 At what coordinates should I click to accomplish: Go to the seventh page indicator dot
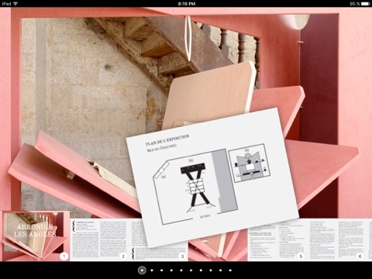[x=201, y=270]
